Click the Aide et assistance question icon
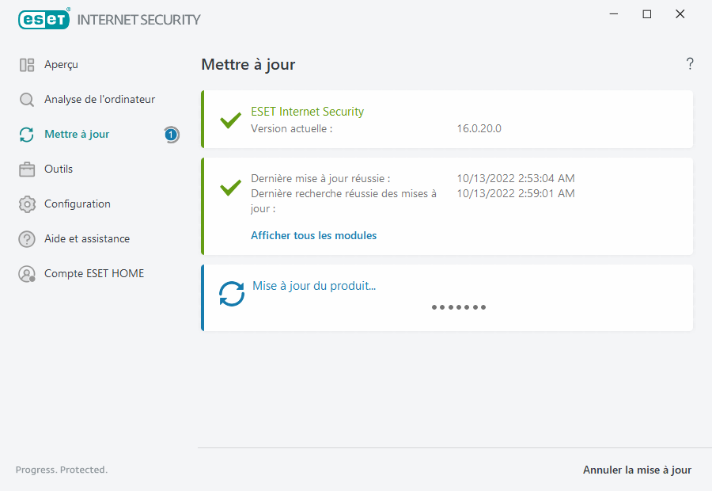 point(27,239)
